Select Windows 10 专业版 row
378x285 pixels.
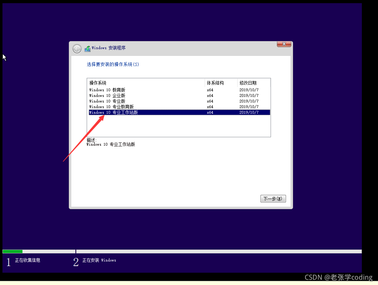click(179, 101)
